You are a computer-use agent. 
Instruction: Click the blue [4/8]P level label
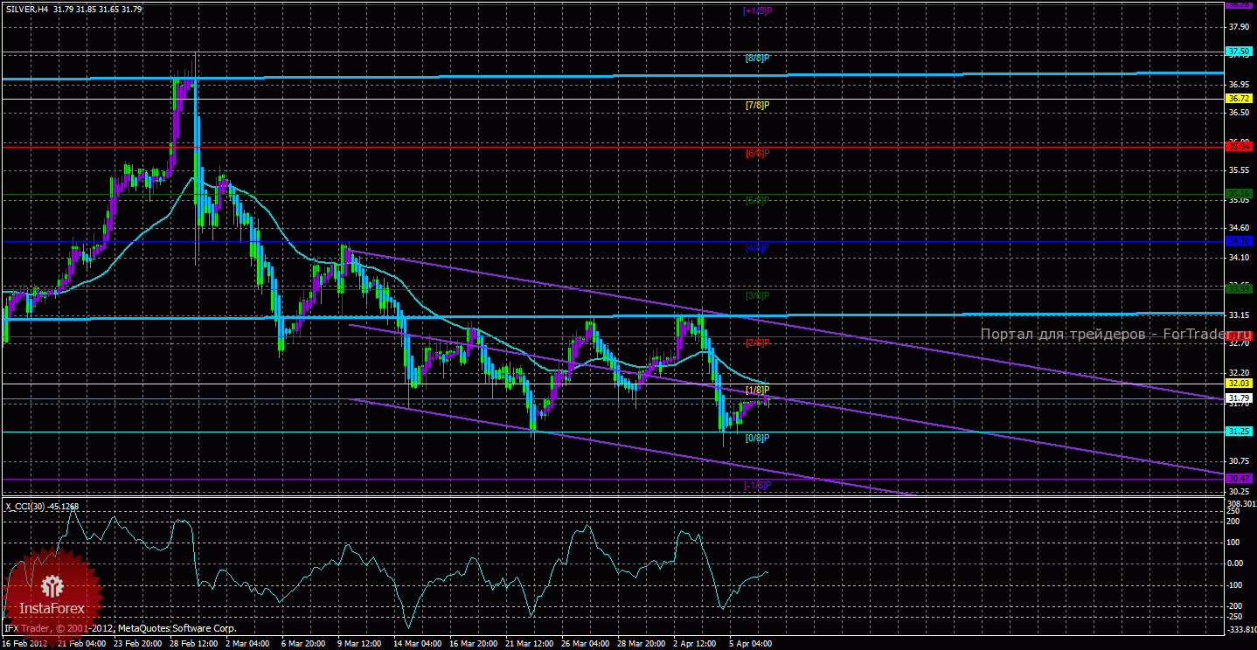(x=757, y=248)
